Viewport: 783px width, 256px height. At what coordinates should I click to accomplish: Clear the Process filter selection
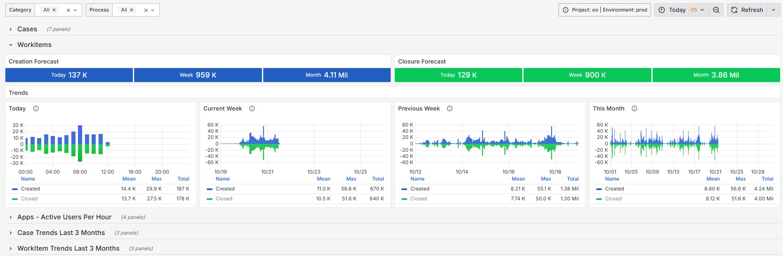146,10
